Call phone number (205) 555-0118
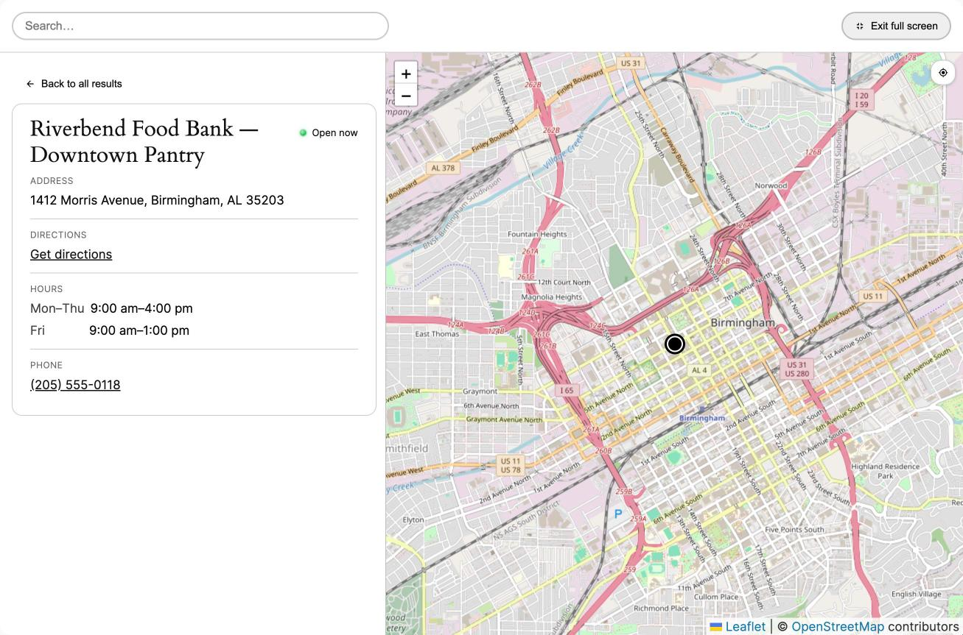This screenshot has width=963, height=635. click(75, 385)
